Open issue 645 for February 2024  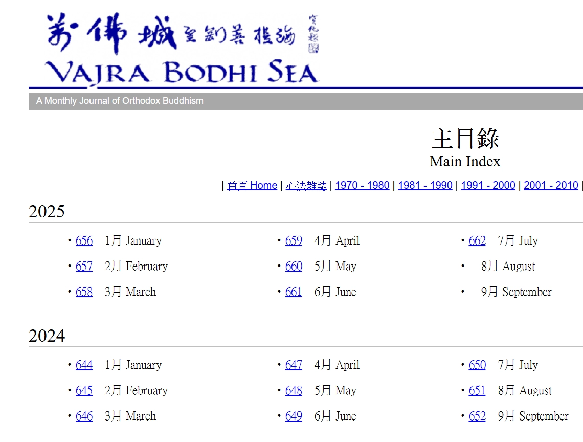(84, 391)
